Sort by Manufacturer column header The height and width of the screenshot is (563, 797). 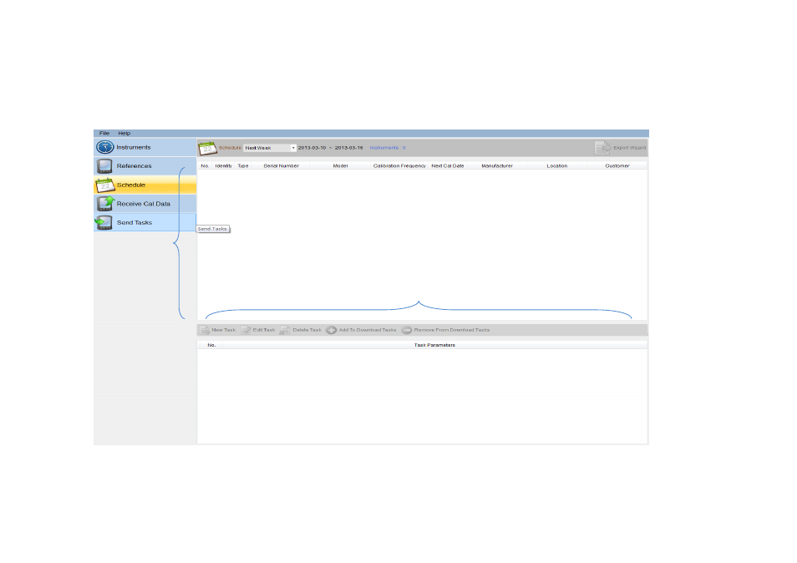(497, 166)
